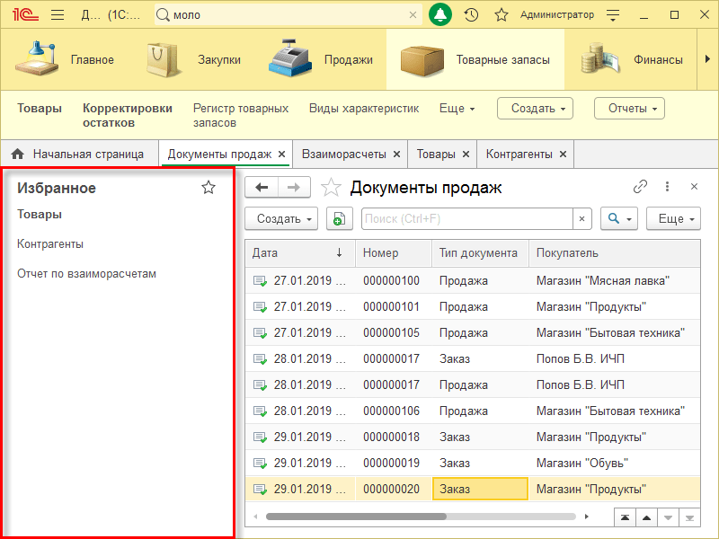The image size is (719, 539).
Task: Open favorites star in title bar
Action: (502, 15)
